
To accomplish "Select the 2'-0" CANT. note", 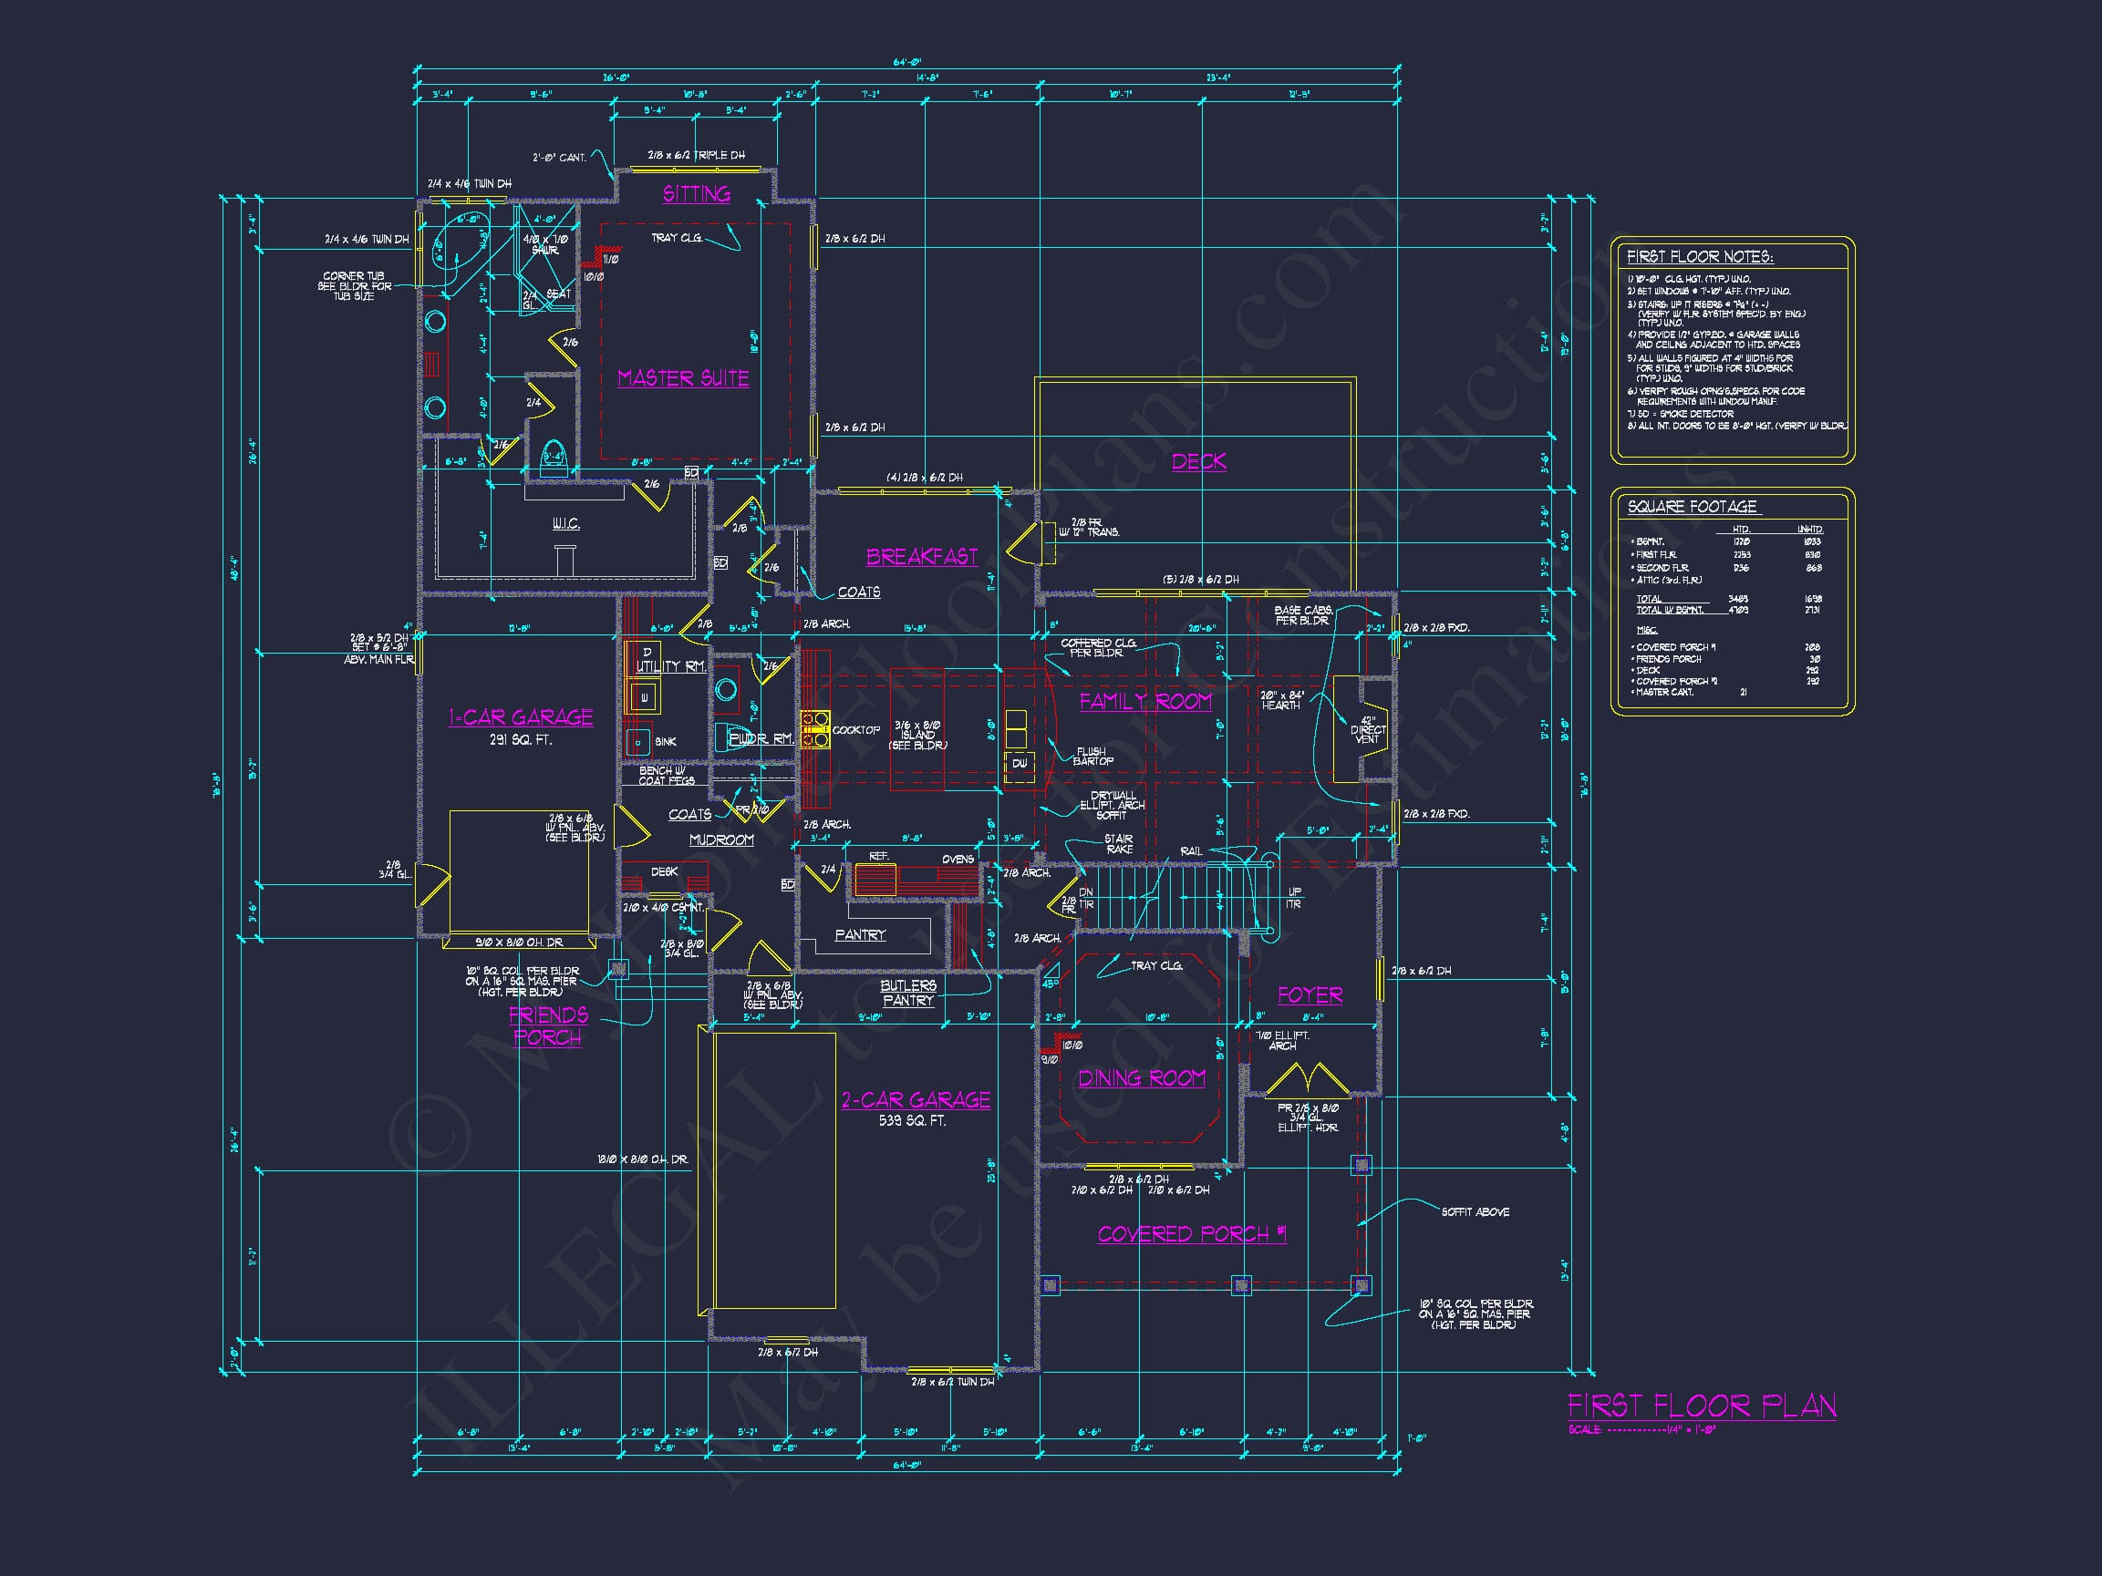I will pyautogui.click(x=559, y=158).
